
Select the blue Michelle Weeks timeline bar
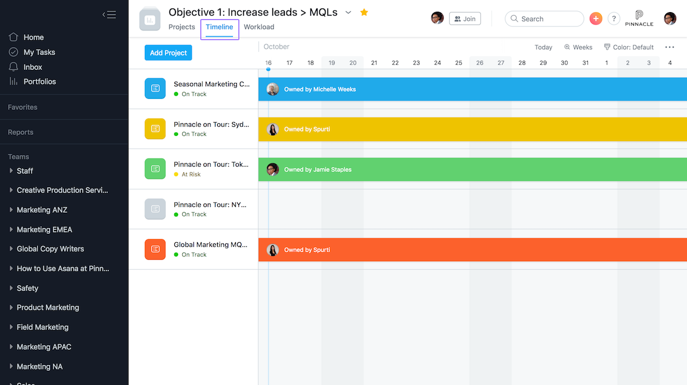pyautogui.click(x=472, y=89)
